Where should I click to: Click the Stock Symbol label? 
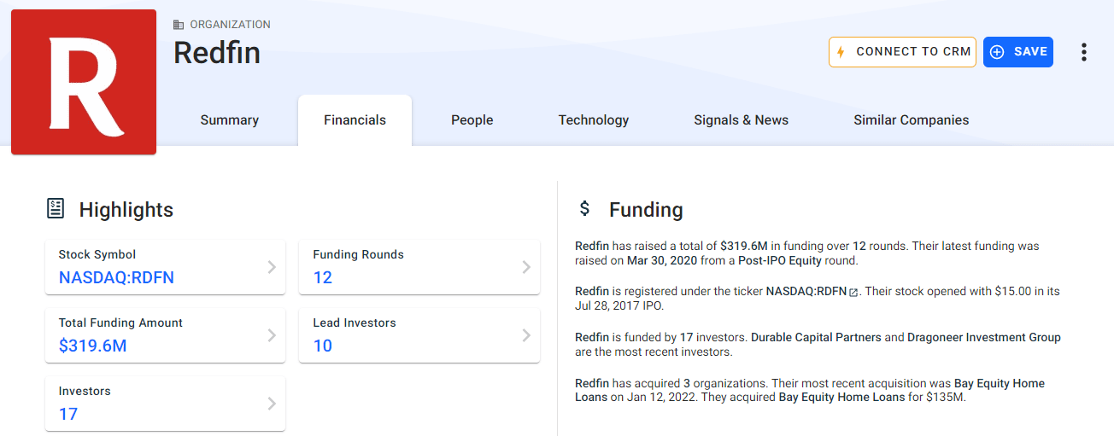pyautogui.click(x=97, y=254)
